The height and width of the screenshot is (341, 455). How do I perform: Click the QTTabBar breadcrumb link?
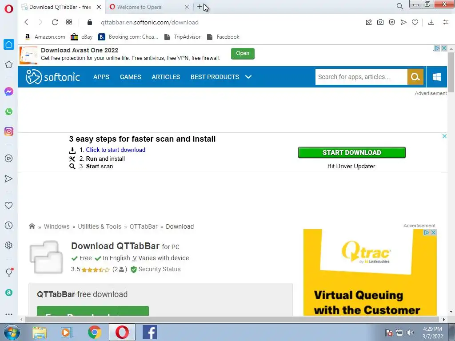coord(144,226)
